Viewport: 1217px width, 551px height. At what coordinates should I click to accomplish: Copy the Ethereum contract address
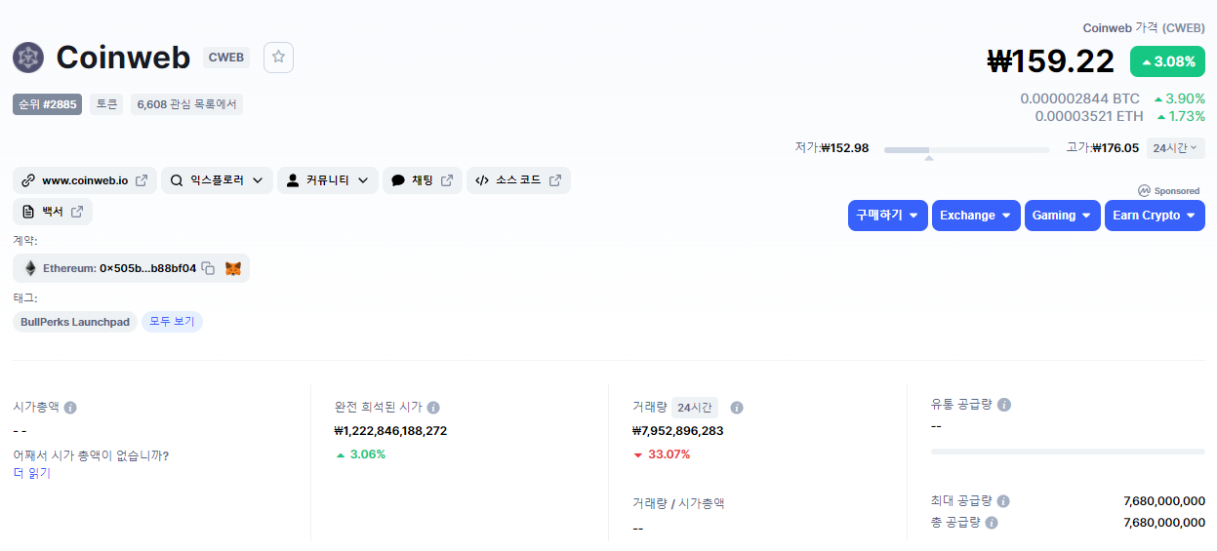208,268
